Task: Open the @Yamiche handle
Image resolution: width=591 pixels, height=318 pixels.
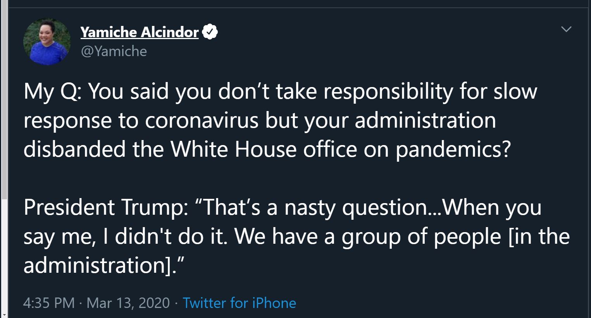Action: 114,51
